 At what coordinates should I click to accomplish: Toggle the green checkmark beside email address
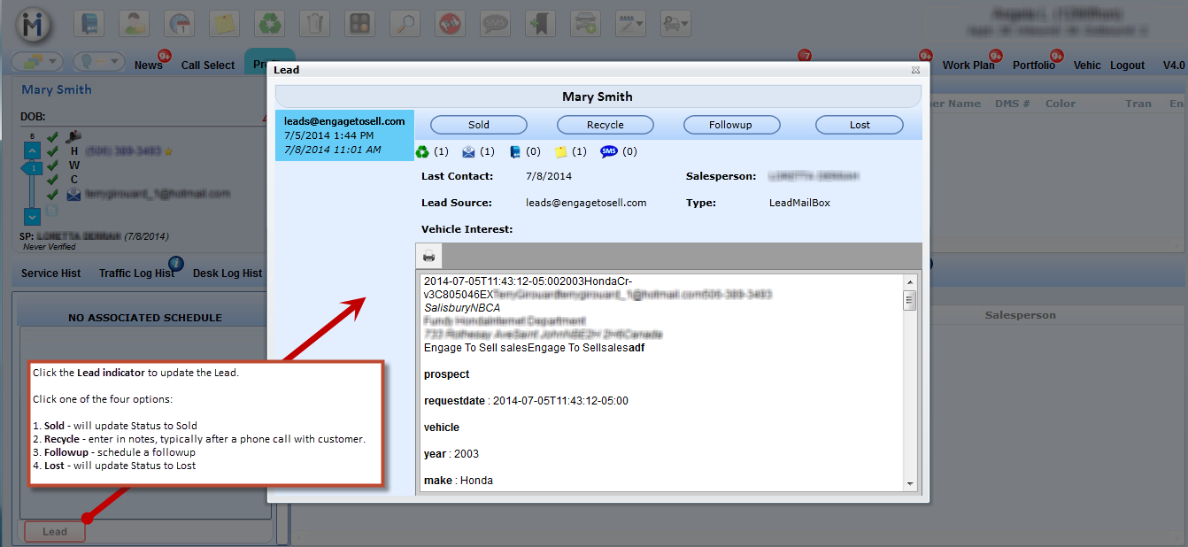52,194
